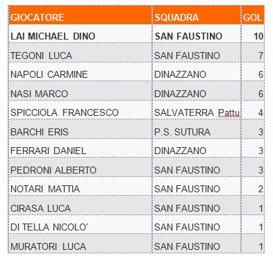This screenshot has width=273, height=261.
Task: Click the BARCHI ERIS cell
Action: 81,129
